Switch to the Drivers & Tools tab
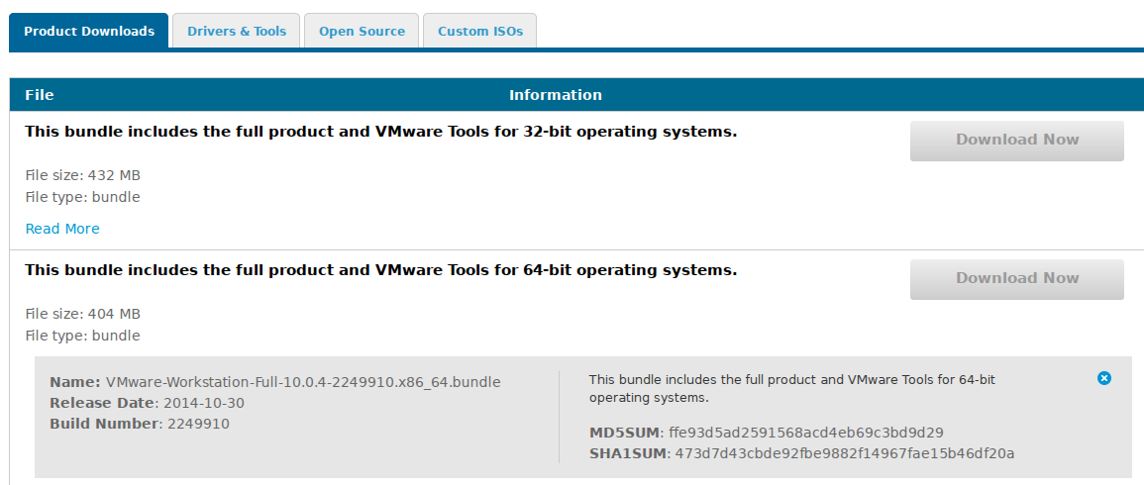This screenshot has width=1144, height=485. click(237, 31)
